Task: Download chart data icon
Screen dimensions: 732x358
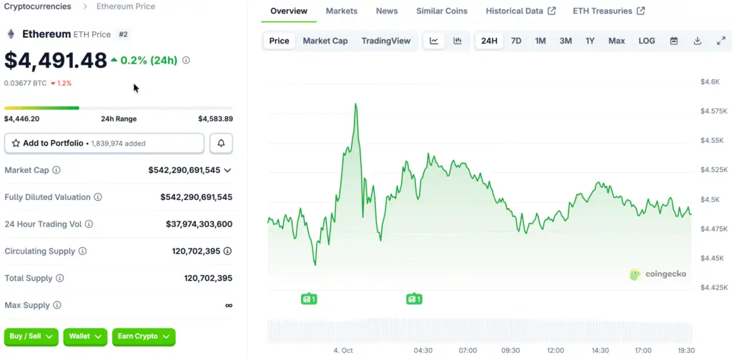Action: [x=697, y=41]
